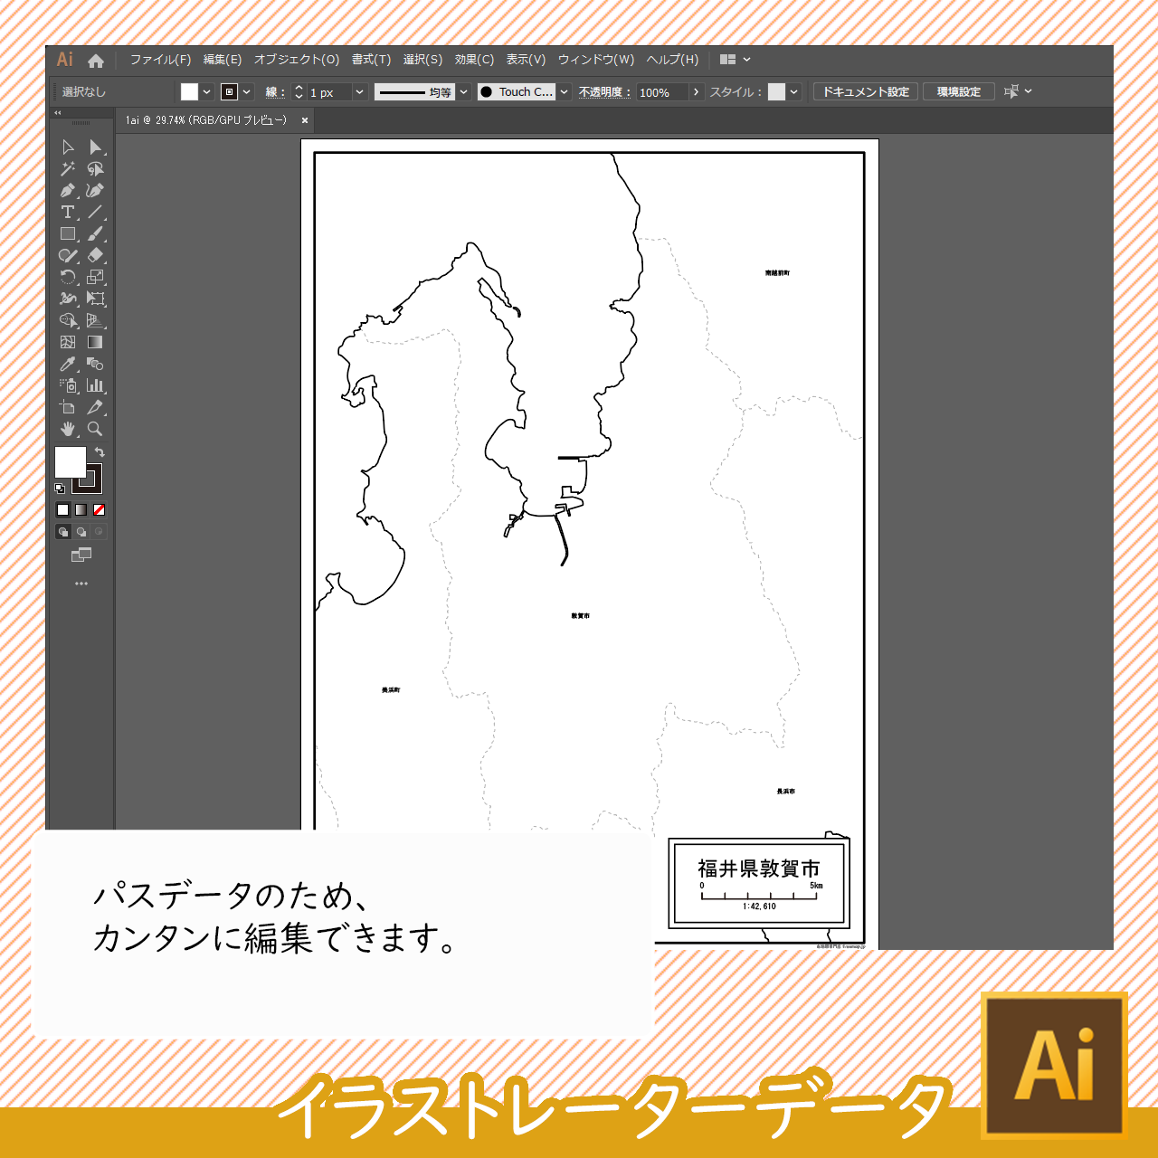
Task: Select the Shaper tool
Action: coord(68,256)
